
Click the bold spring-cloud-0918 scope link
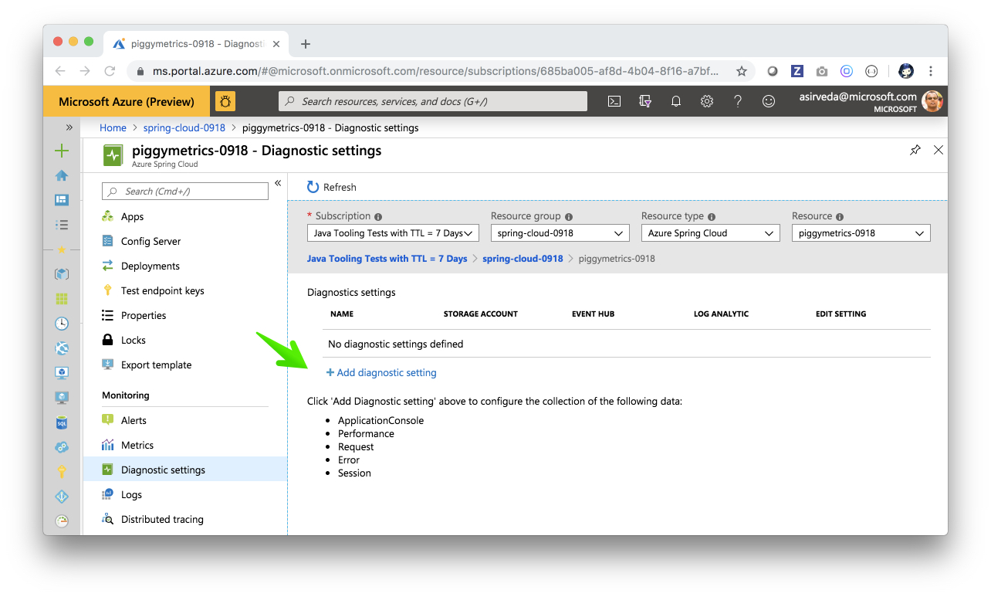tap(523, 259)
